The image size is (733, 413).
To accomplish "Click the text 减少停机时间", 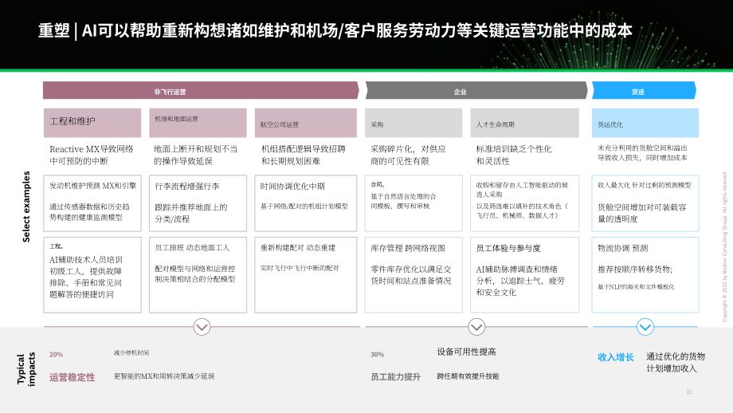I will coord(131,352).
